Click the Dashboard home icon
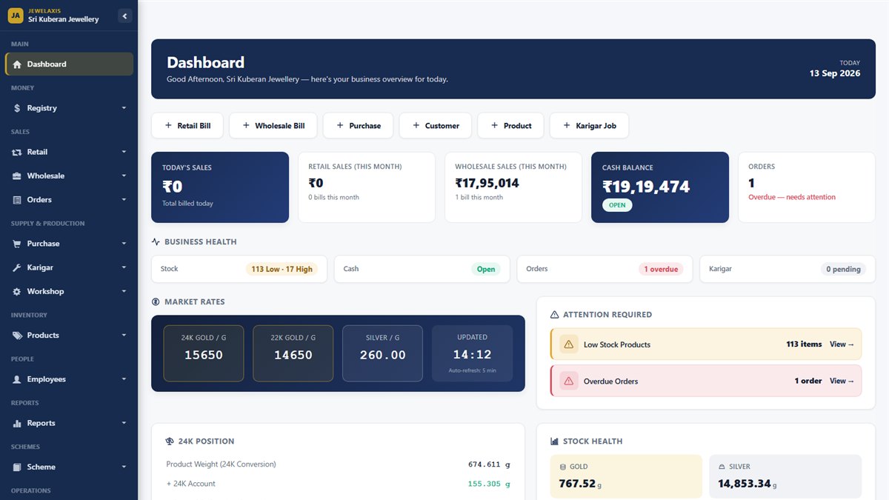 [x=17, y=64]
